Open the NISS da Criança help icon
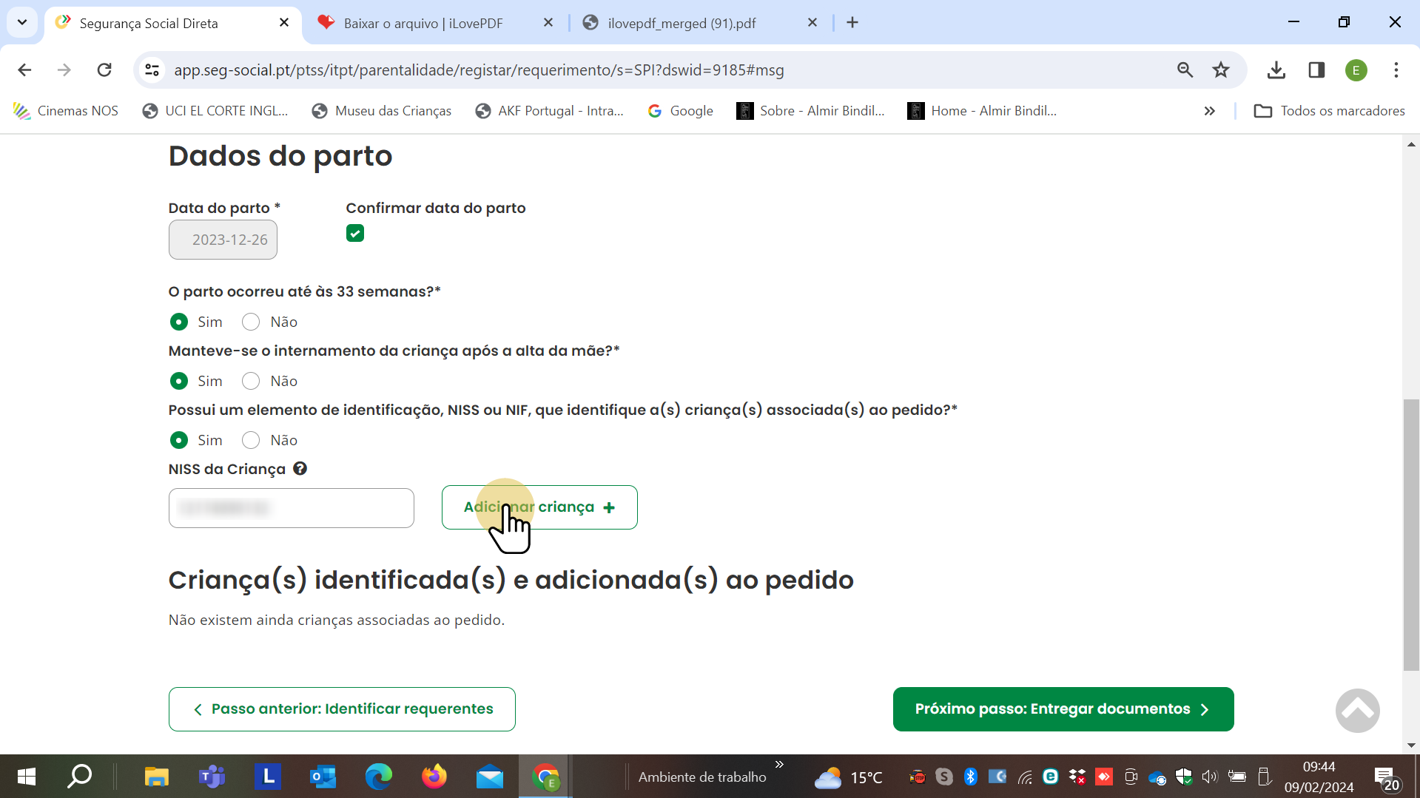The height and width of the screenshot is (798, 1420). [300, 468]
